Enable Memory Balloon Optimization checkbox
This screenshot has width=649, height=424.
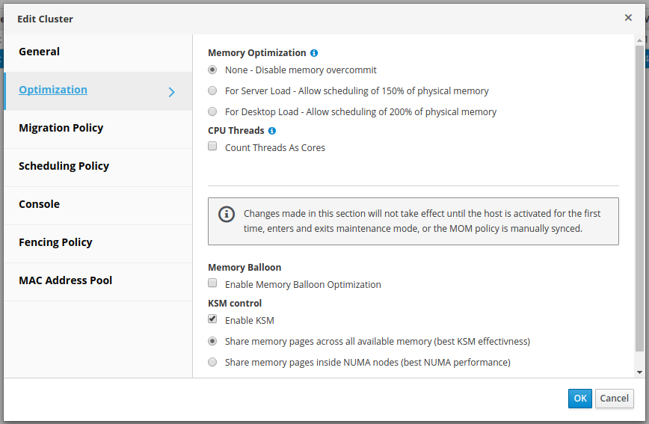(212, 283)
